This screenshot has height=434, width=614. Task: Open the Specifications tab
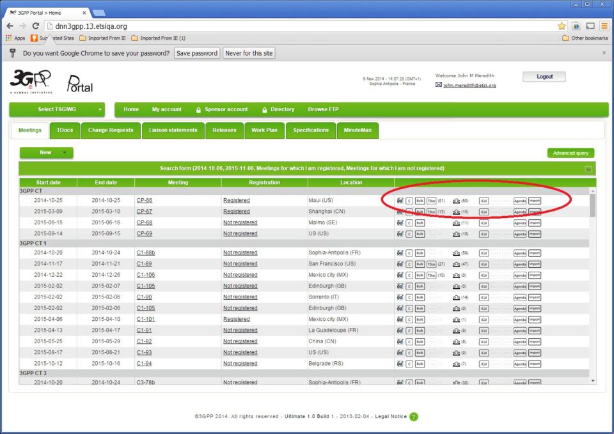click(x=311, y=130)
